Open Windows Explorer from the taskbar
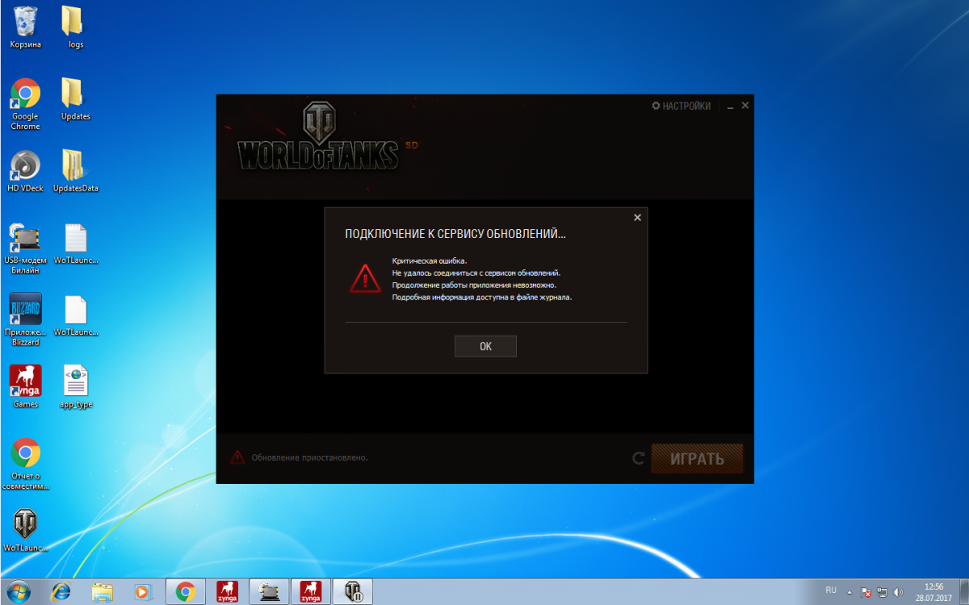 tap(103, 591)
